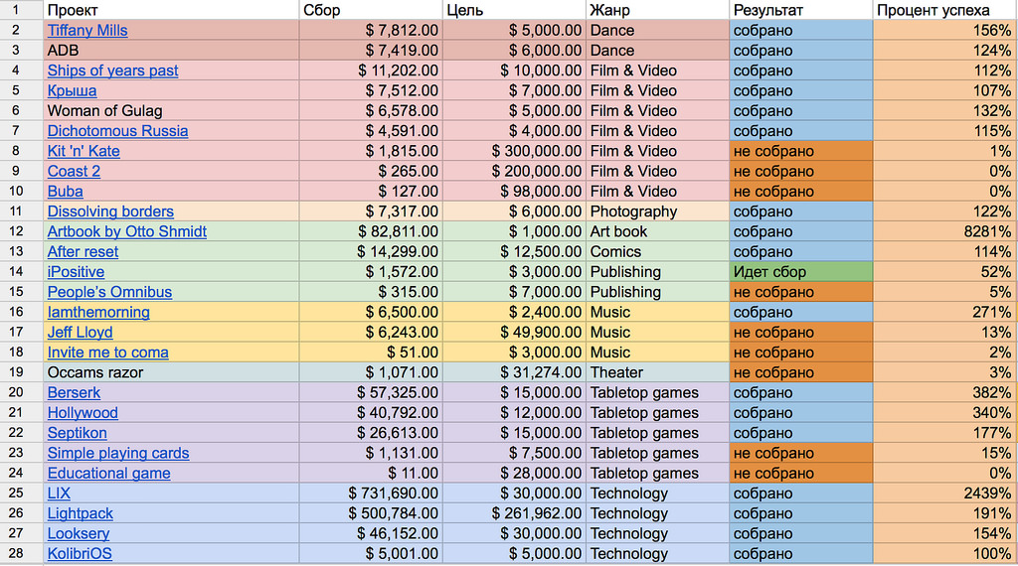Open the KolibriOS project link
The width and height of the screenshot is (1018, 566).
(x=80, y=554)
